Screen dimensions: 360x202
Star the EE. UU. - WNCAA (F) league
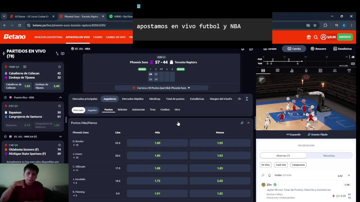(x=5, y=136)
